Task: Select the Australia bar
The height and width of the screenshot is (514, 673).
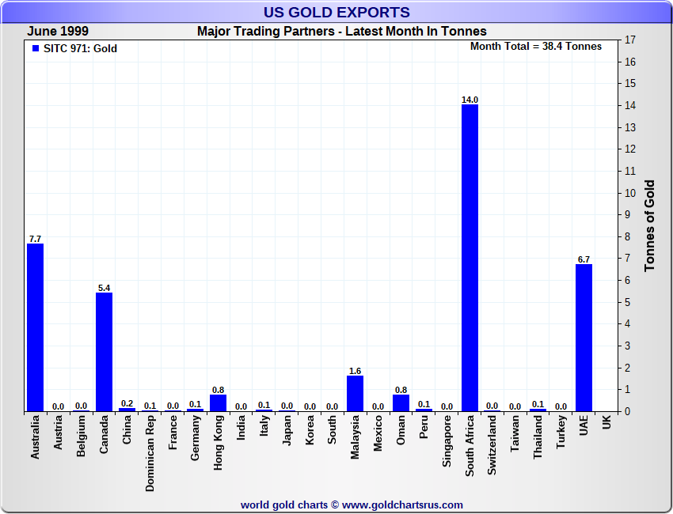Action: pos(35,327)
